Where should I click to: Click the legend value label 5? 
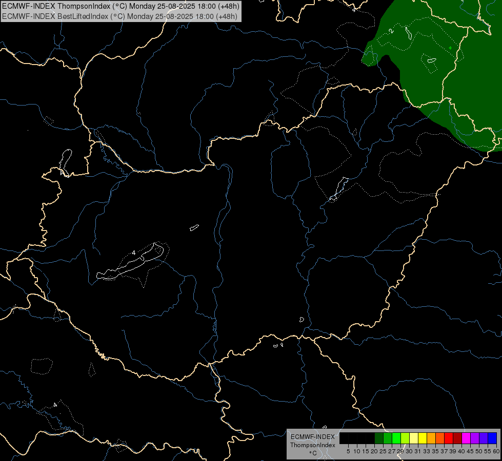[348, 451]
